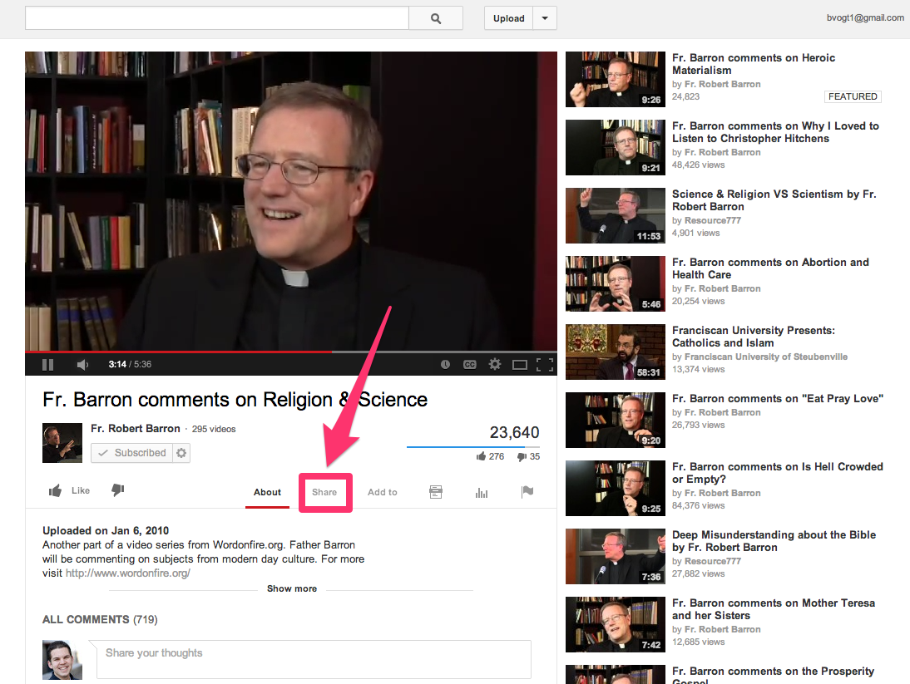Open the Add to tab
The width and height of the screenshot is (910, 684).
383,492
